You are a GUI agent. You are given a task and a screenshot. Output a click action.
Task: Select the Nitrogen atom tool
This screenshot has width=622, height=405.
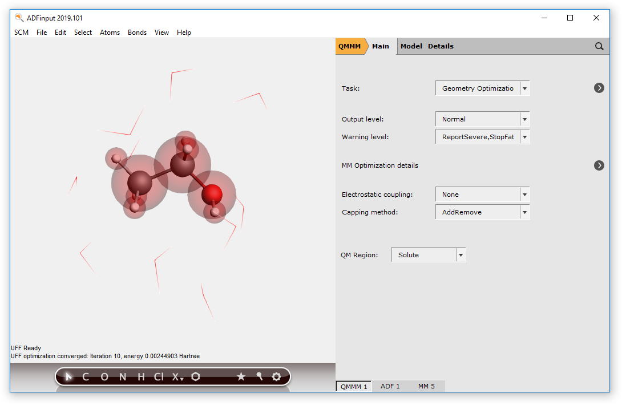click(123, 376)
